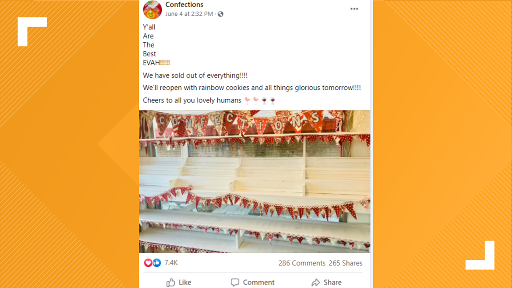
Task: Click the red heart reaction icon
Action: pos(148,262)
